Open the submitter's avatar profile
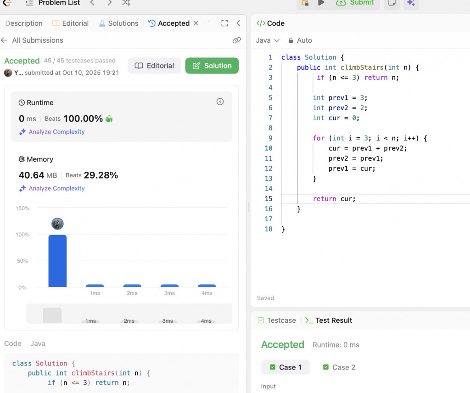470x393 pixels. pyautogui.click(x=8, y=73)
